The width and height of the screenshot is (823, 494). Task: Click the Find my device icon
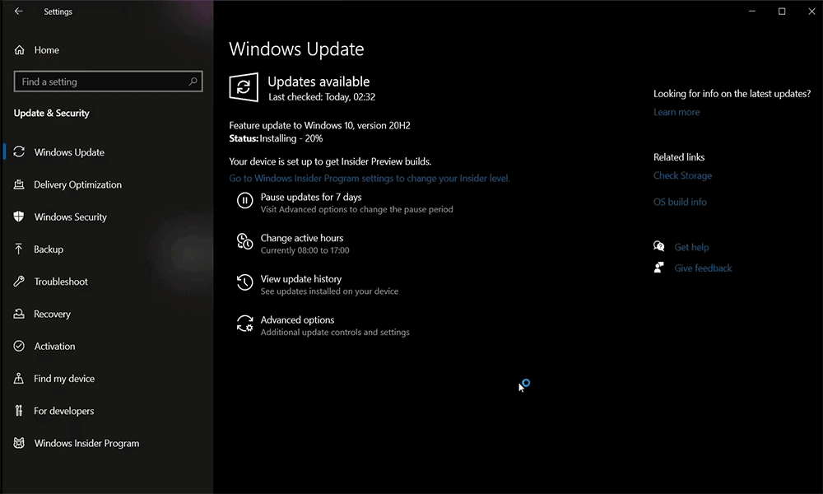(x=19, y=378)
